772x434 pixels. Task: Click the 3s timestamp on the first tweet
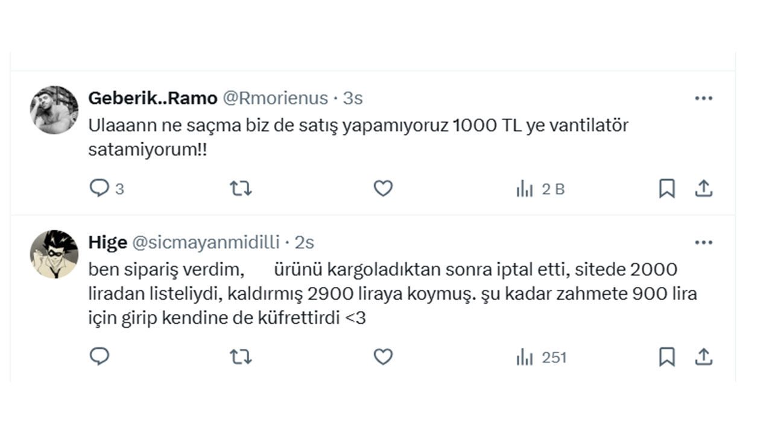[353, 98]
